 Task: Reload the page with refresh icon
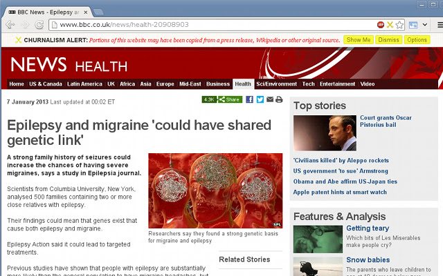click(x=39, y=25)
